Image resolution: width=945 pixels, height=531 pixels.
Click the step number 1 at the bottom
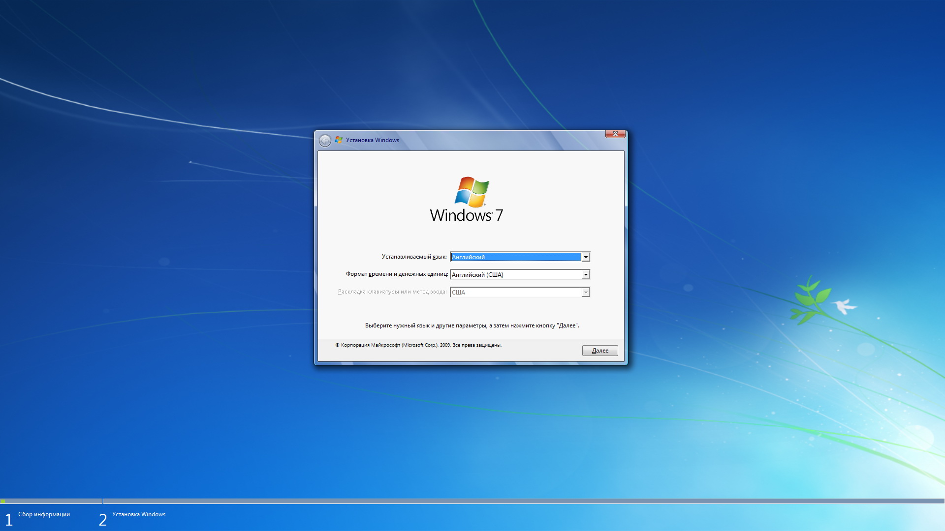tap(8, 519)
